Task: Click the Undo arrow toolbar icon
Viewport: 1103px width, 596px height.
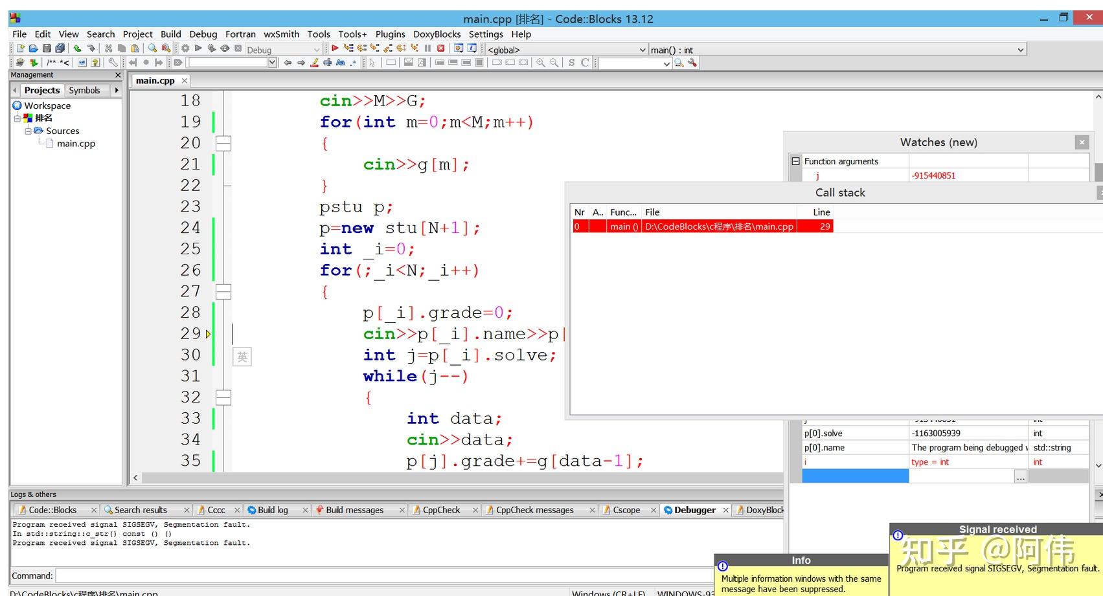Action: pyautogui.click(x=77, y=49)
